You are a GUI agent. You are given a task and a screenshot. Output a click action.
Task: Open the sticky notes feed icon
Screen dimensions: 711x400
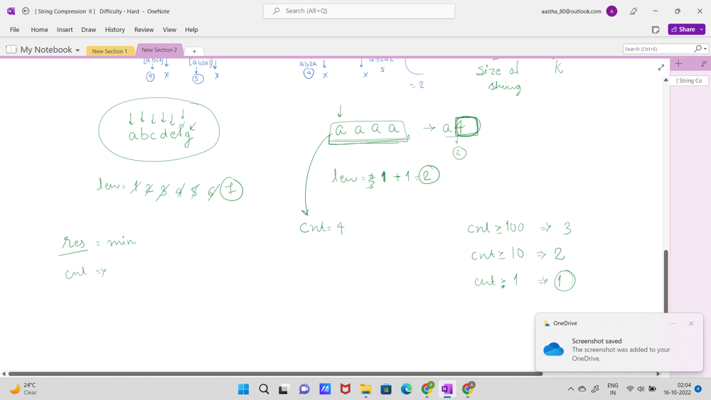(656, 30)
